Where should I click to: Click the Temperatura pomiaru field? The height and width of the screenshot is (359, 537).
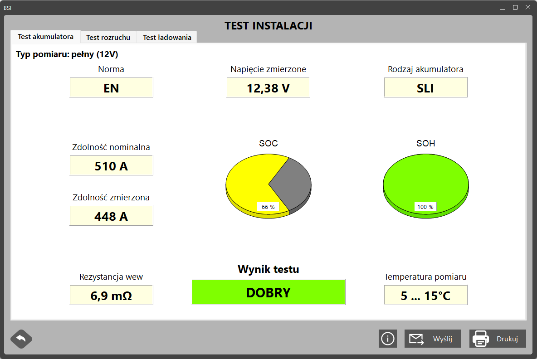point(425,295)
